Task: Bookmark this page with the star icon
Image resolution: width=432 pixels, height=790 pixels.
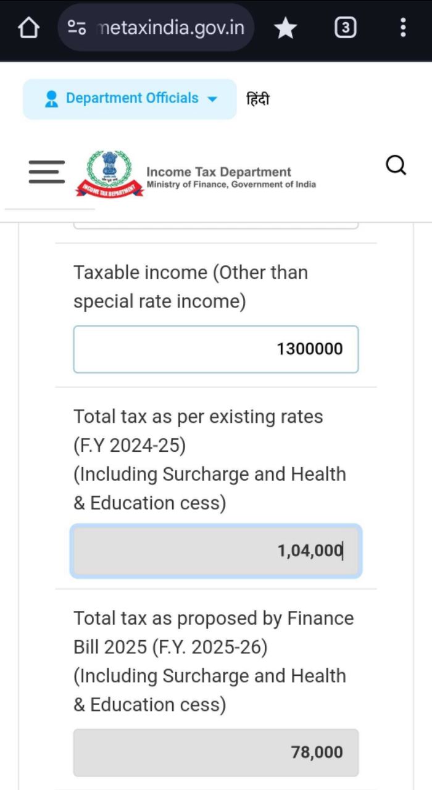Action: point(285,28)
